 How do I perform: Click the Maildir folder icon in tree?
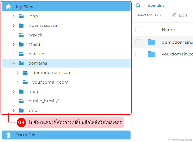21,44
